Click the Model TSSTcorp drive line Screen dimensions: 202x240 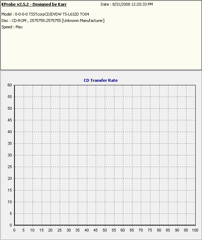(x=45, y=14)
